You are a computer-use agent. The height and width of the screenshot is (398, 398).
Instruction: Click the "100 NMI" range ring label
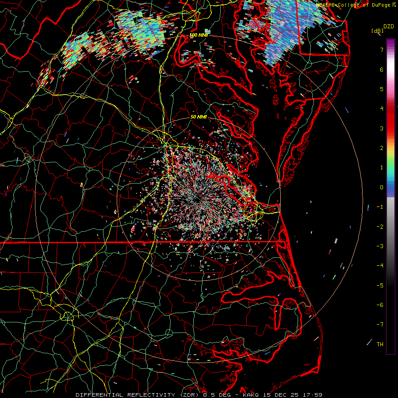tap(199, 35)
